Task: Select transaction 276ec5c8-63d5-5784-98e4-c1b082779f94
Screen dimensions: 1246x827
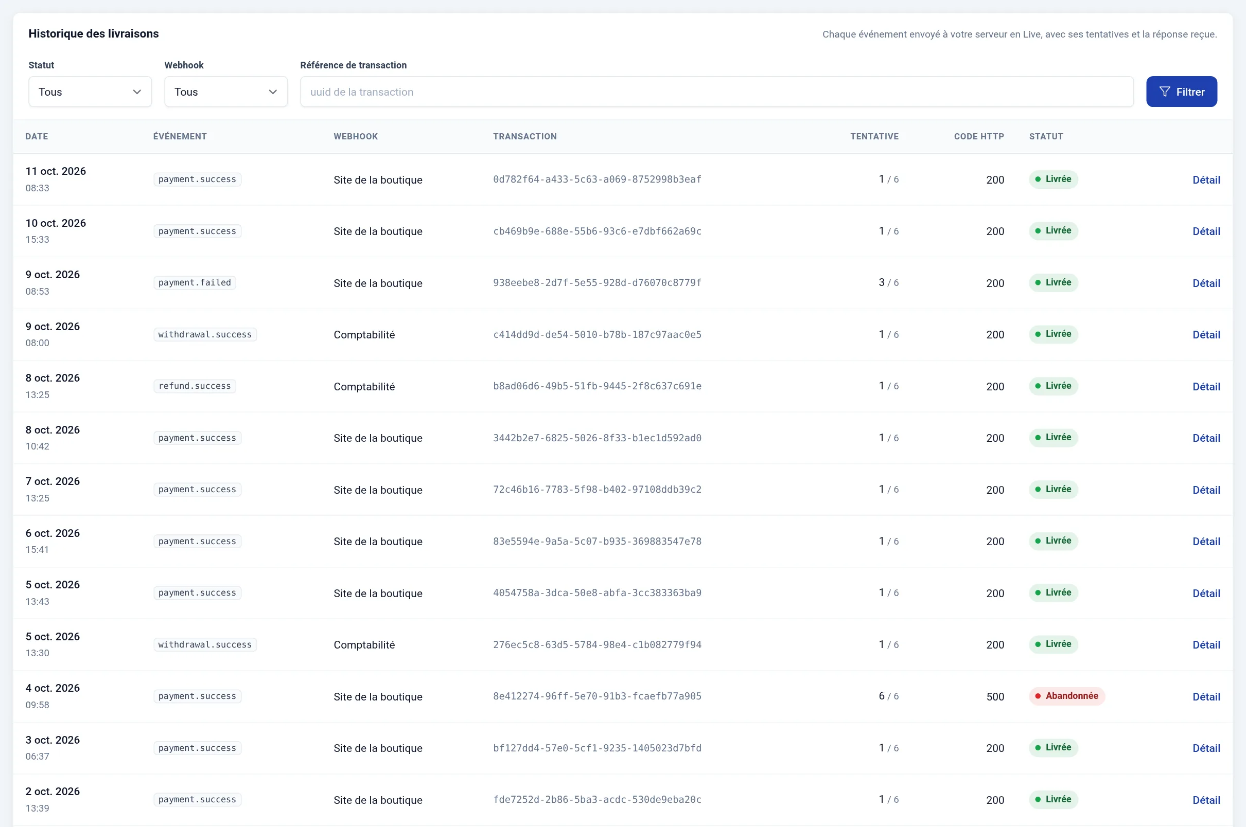Action: point(597,644)
